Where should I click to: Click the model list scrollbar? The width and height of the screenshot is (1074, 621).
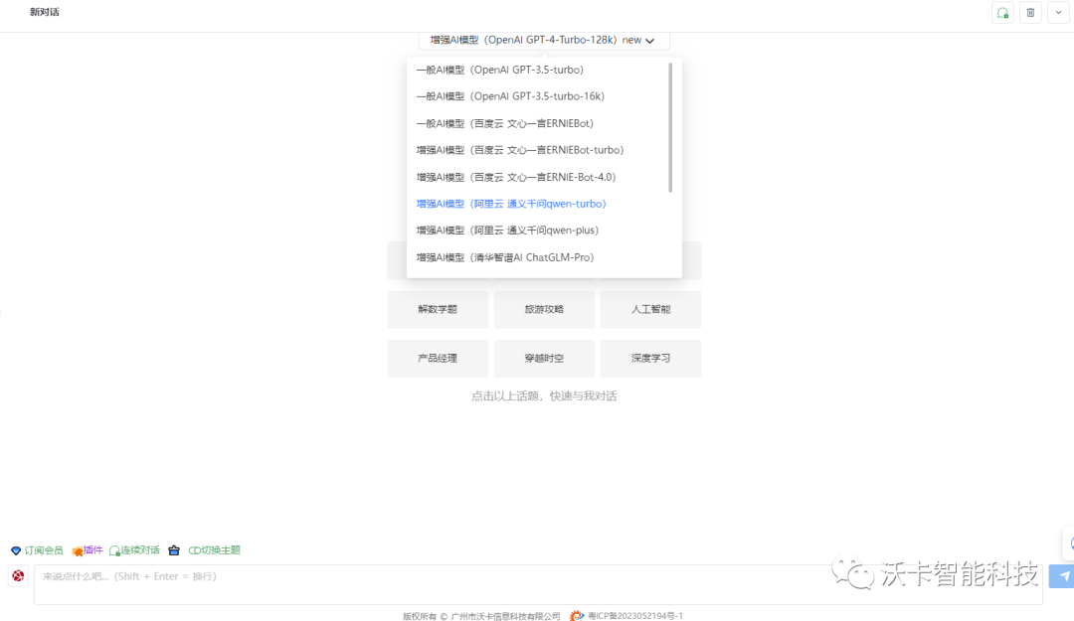tap(670, 127)
